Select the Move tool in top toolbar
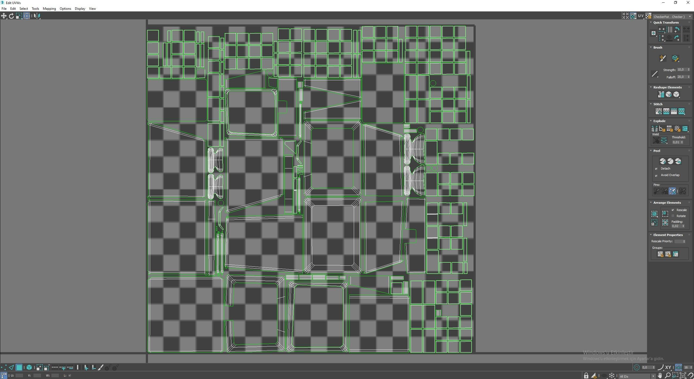The image size is (694, 379). 4,16
